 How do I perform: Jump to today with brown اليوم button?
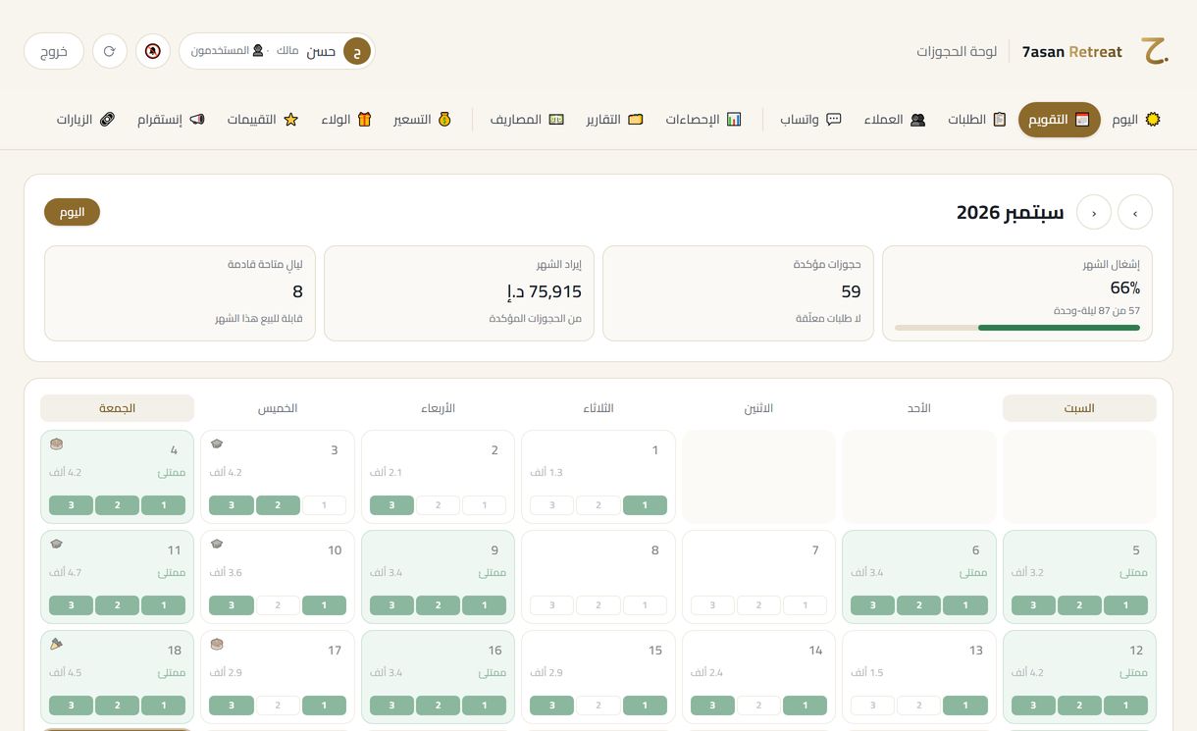click(72, 212)
